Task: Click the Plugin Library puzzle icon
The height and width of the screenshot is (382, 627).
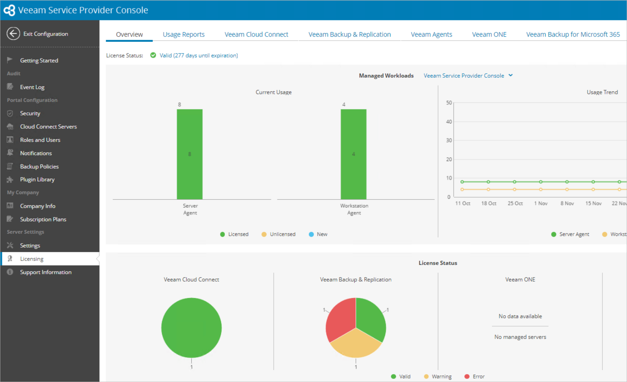Action: 10,179
